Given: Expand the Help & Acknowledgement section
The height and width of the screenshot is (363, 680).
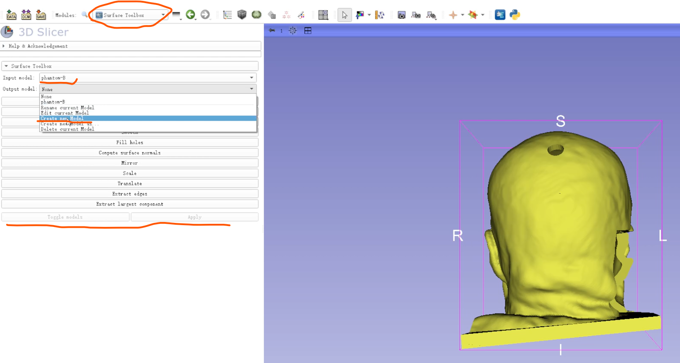Looking at the screenshot, I should click(x=131, y=46).
